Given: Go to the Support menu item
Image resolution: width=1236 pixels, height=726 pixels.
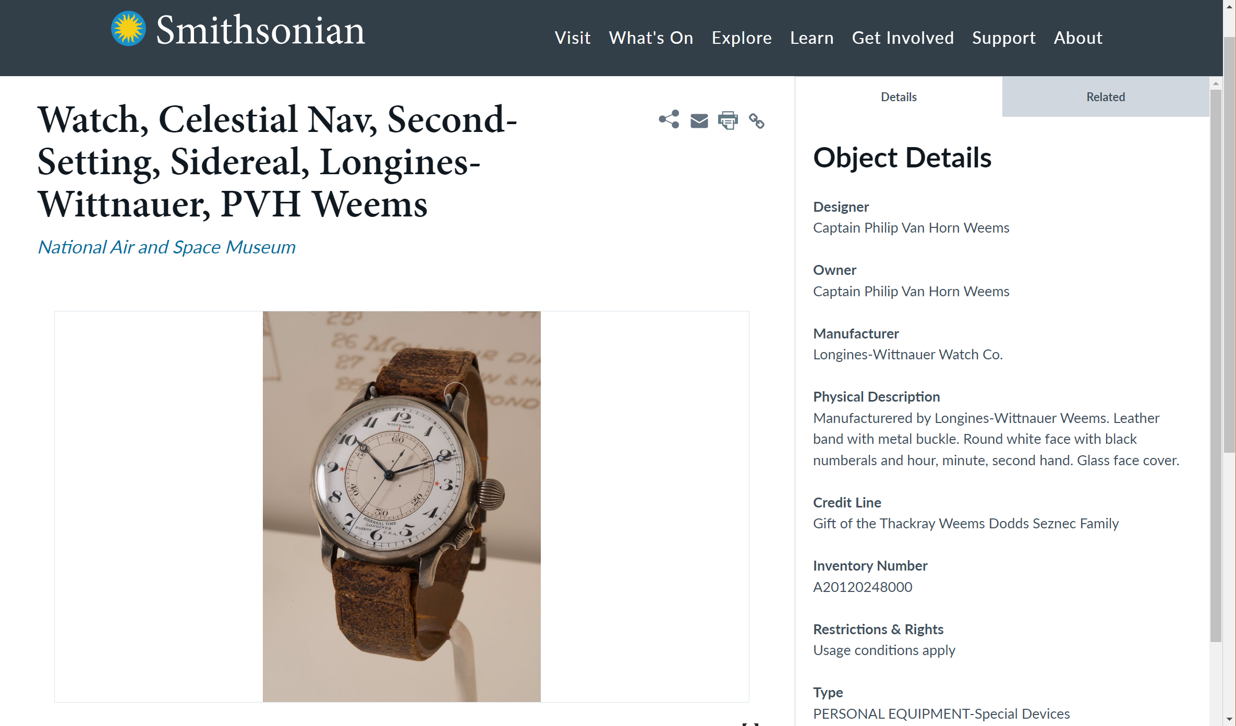Looking at the screenshot, I should (x=1003, y=38).
